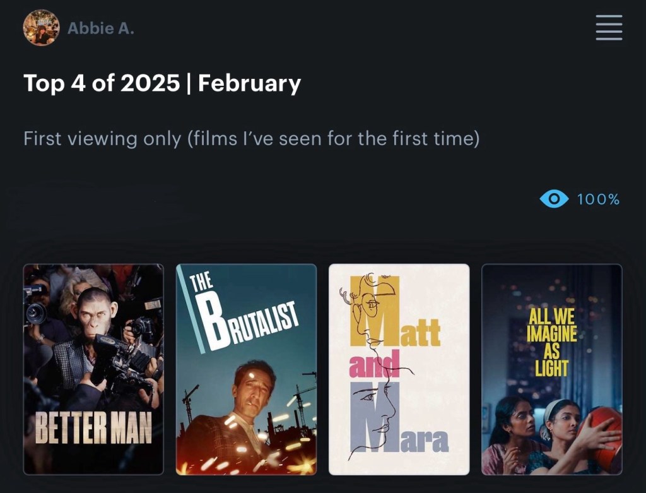The height and width of the screenshot is (493, 646).
Task: Click the 100% watched percentage
Action: [598, 199]
